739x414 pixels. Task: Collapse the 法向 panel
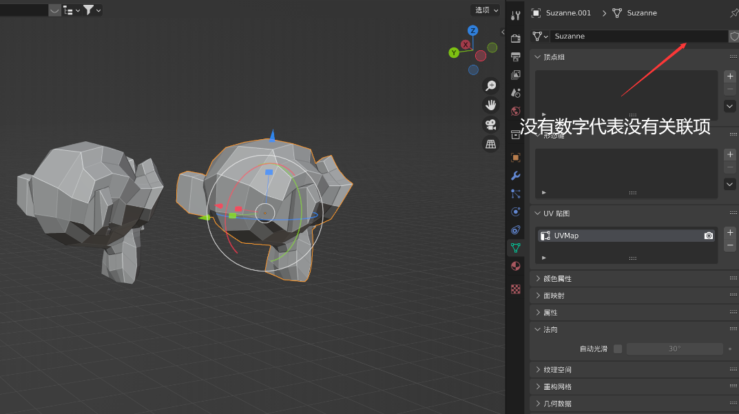click(537, 329)
